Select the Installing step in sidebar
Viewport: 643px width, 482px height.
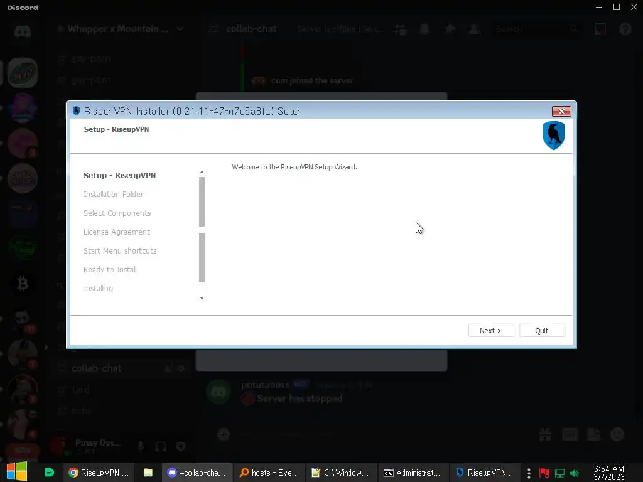coord(98,289)
